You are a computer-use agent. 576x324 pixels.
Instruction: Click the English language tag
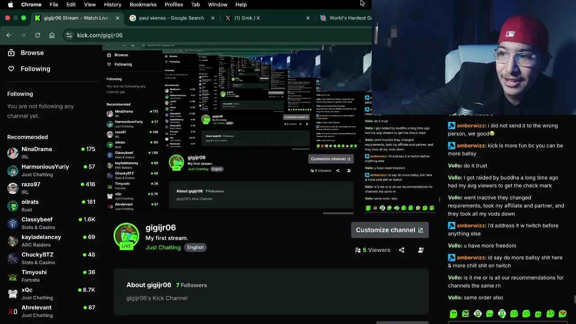click(195, 247)
